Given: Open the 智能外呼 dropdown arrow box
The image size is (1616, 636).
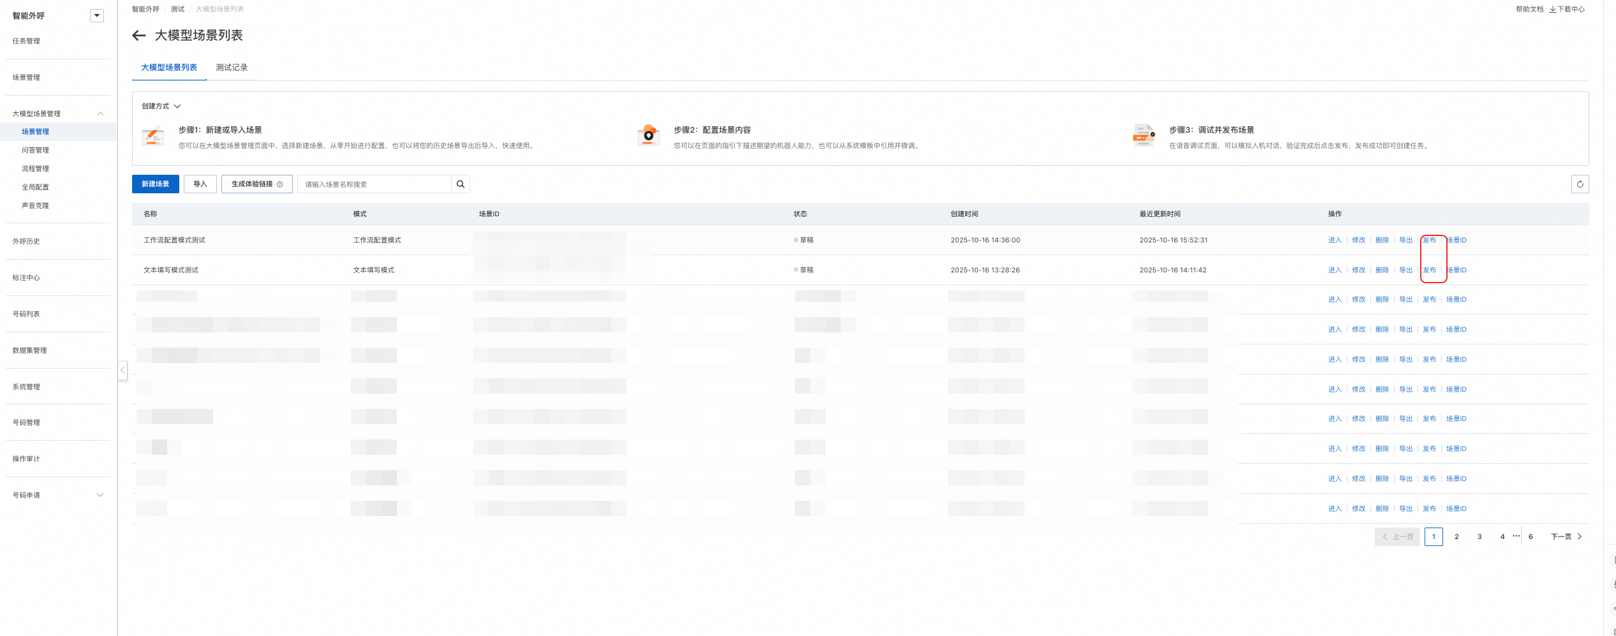Looking at the screenshot, I should (97, 15).
